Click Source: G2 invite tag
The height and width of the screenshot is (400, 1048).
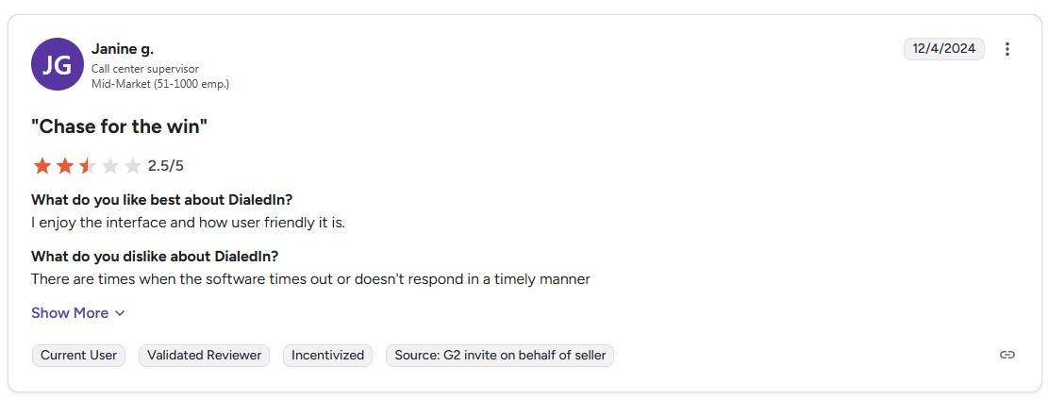tap(500, 355)
